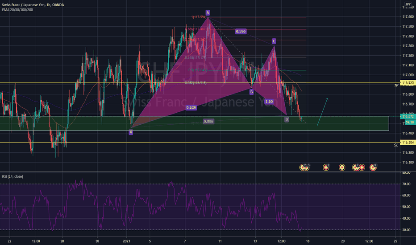This screenshot has width=416, height=245.
Task: Click the 1(117.594) Fibonacci level label
Action: [199, 17]
